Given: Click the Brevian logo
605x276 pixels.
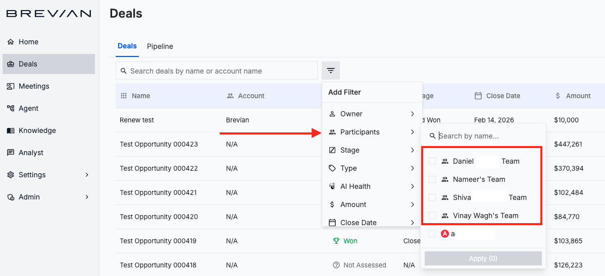Looking at the screenshot, I should pyautogui.click(x=48, y=14).
